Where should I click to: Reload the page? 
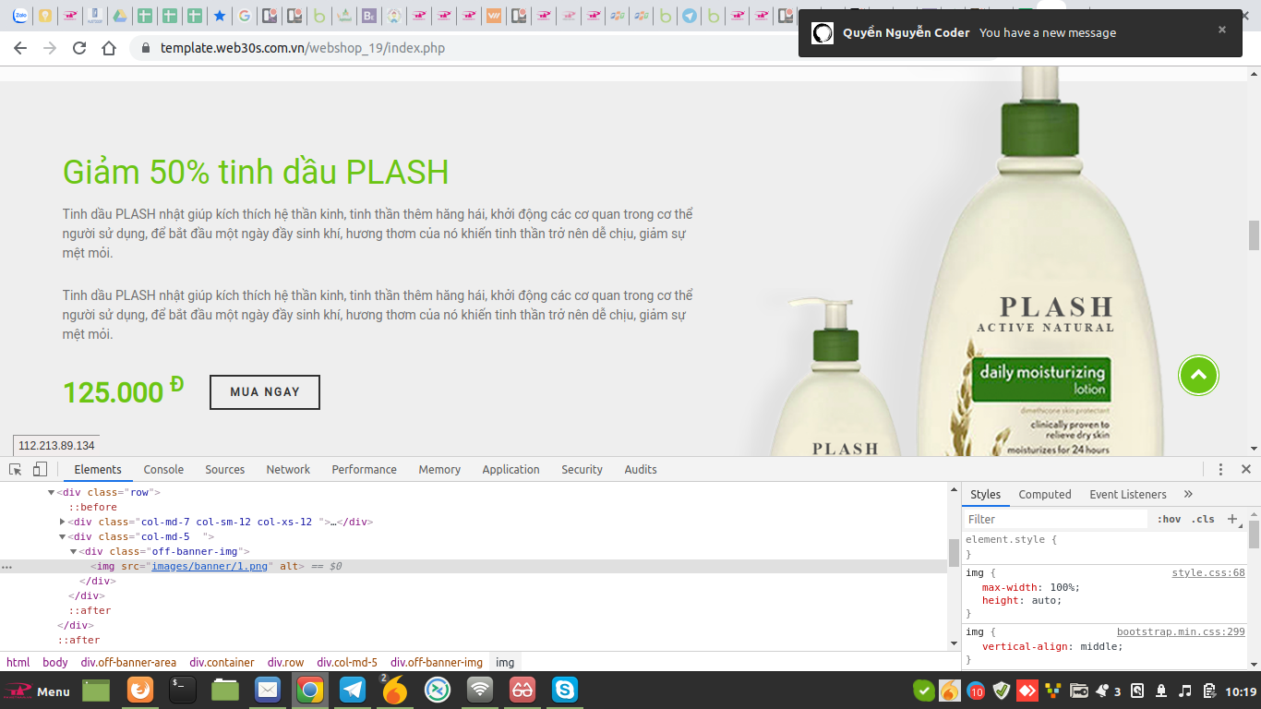pyautogui.click(x=79, y=48)
